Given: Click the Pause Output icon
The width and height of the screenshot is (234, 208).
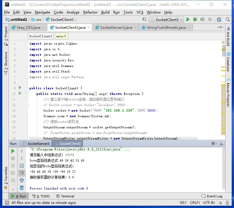Looking at the screenshot, I should 13,166.
